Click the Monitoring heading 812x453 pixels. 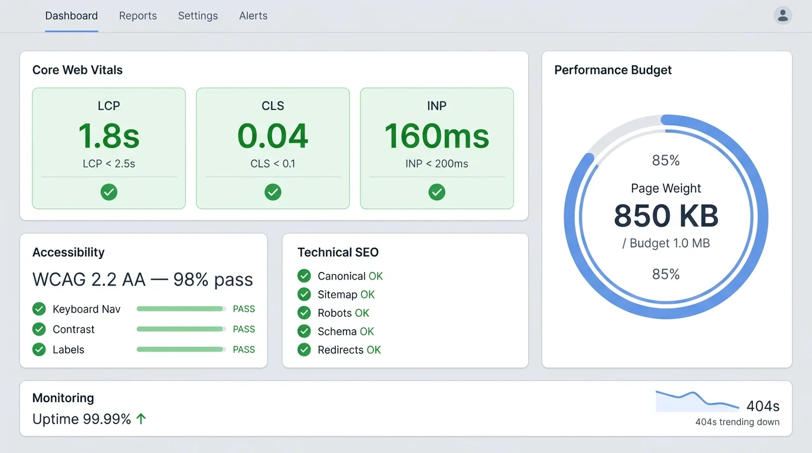point(63,398)
